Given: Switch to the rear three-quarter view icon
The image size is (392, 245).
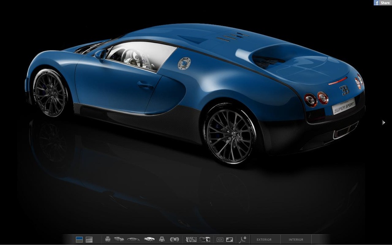Looking at the screenshot, I should tap(149, 239).
